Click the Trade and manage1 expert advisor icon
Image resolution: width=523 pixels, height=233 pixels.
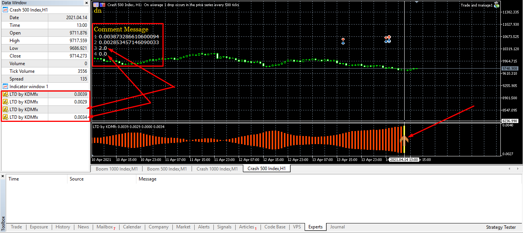click(497, 5)
